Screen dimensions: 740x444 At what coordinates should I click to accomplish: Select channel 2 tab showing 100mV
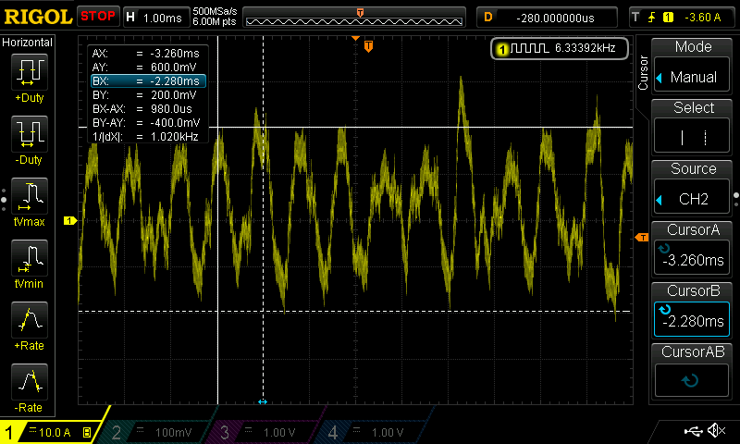pos(154,432)
